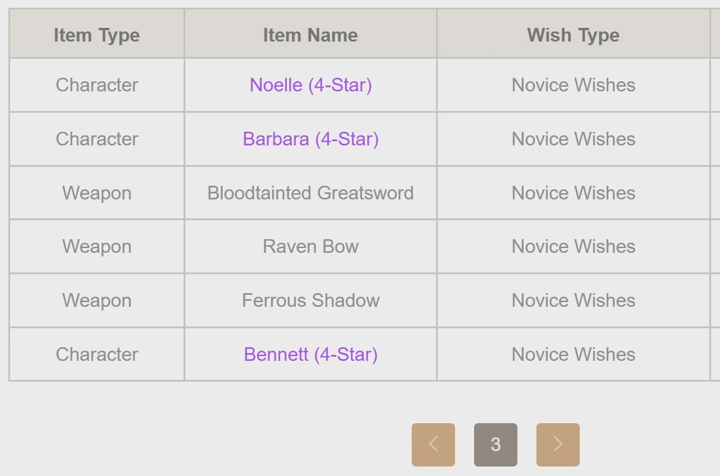Viewport: 720px width, 476px height.
Task: Click Novice Wishes in the Noelle row
Action: tap(572, 85)
